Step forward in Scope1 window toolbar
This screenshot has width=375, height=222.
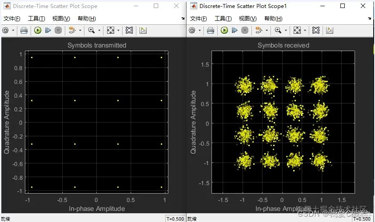click(235, 30)
